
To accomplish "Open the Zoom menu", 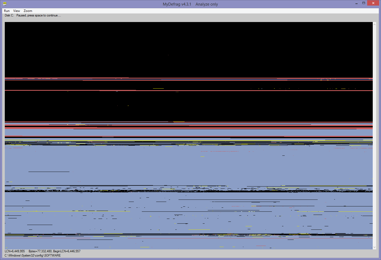I will coord(28,11).
